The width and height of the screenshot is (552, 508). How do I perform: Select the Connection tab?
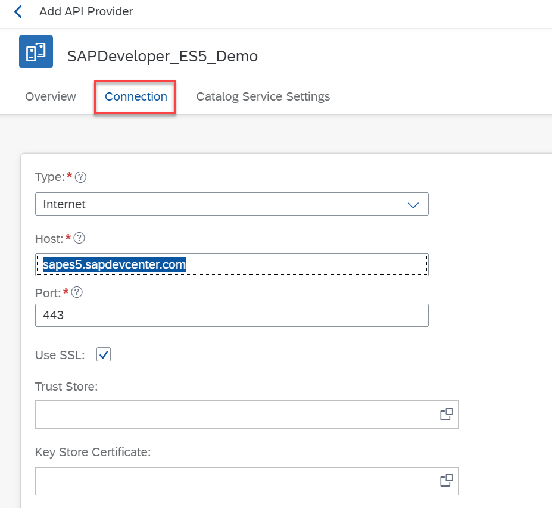coord(136,96)
